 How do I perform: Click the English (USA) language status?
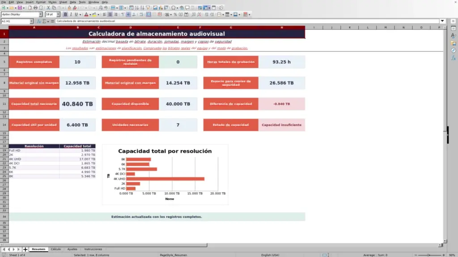pos(270,255)
